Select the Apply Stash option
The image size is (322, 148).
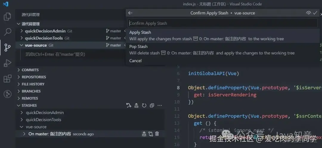[223, 36]
